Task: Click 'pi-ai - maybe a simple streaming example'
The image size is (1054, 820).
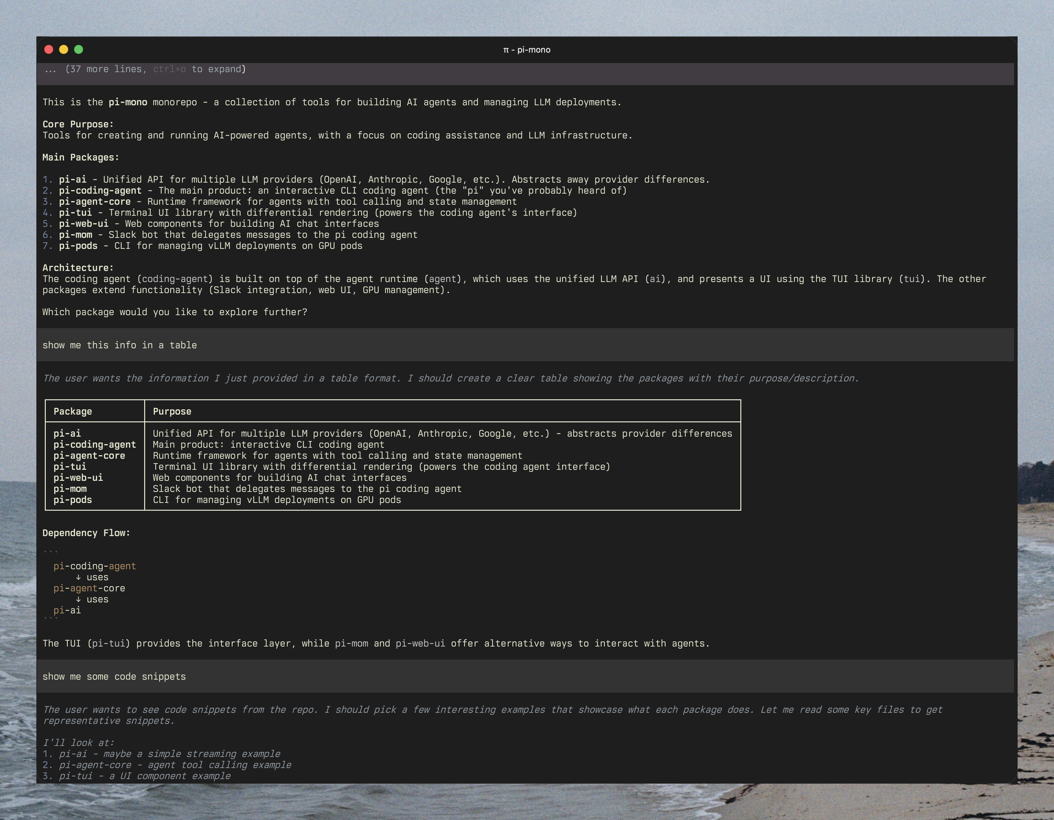Action: [x=170, y=754]
